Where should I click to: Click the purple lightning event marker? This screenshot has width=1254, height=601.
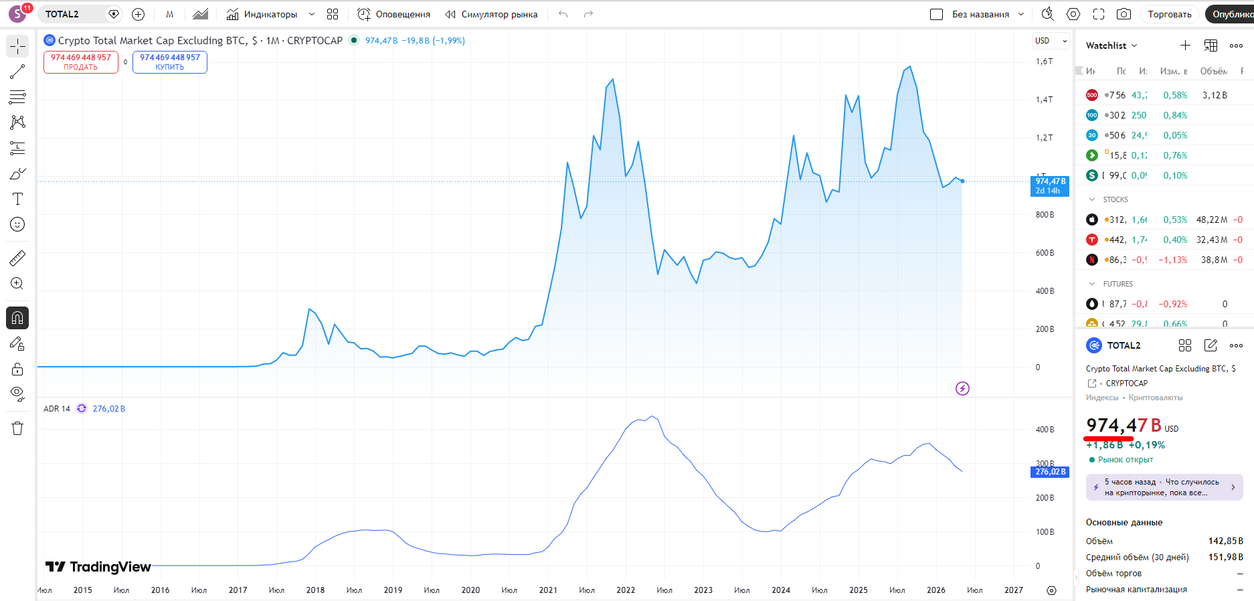coord(962,388)
